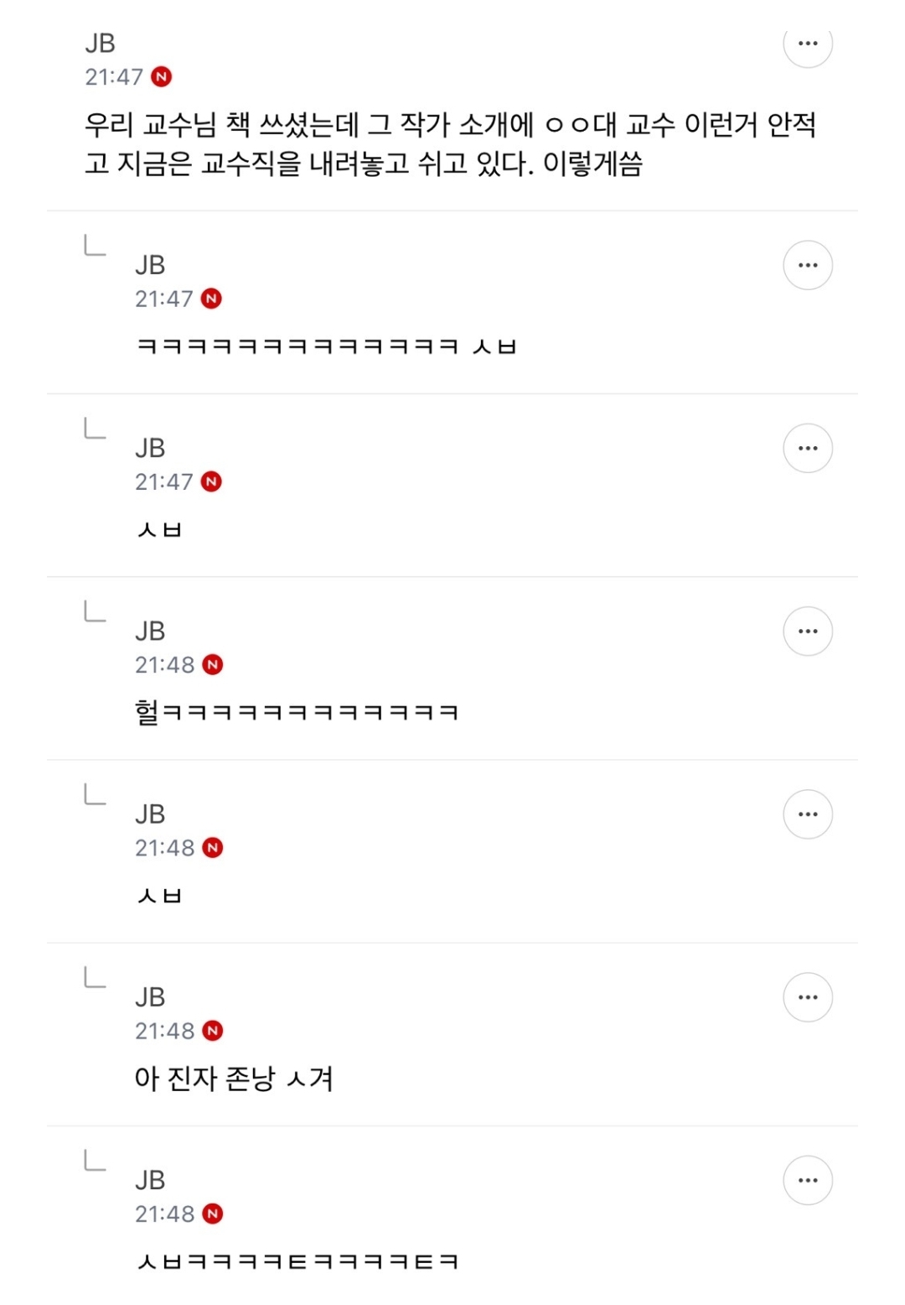
Task: Tap more options beside '아 진자 존낭' reply
Action: [x=807, y=997]
